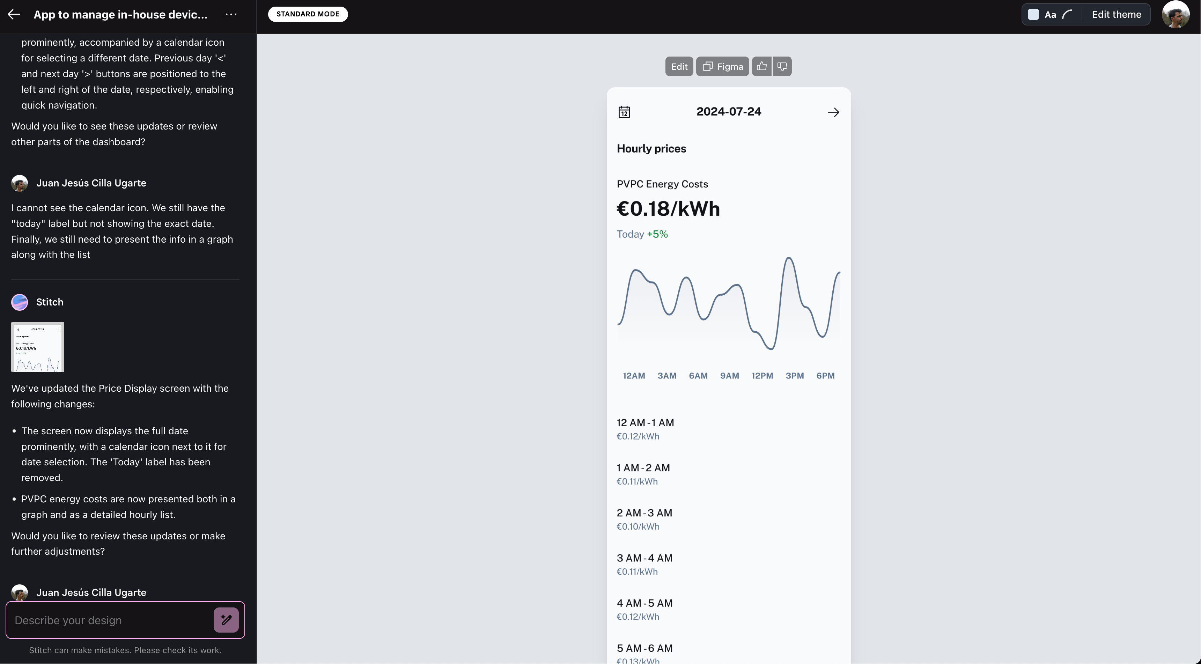The height and width of the screenshot is (664, 1201).
Task: Click the Standard Mode badge
Action: point(308,14)
